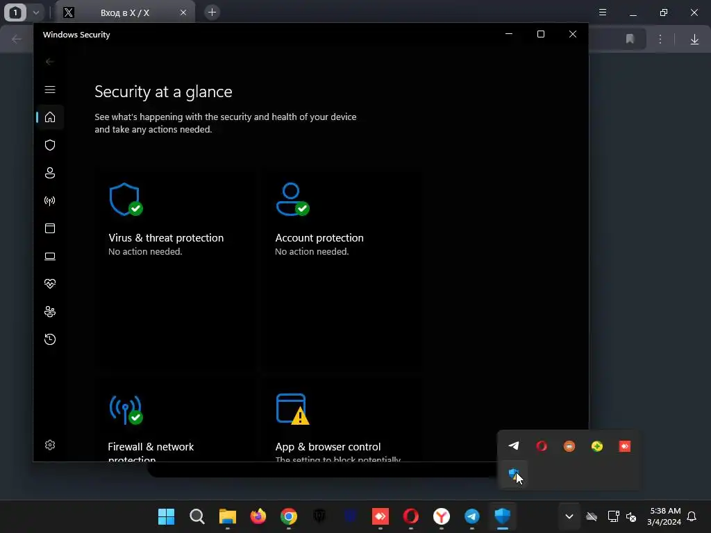Click the browser back arrow

tap(17, 39)
